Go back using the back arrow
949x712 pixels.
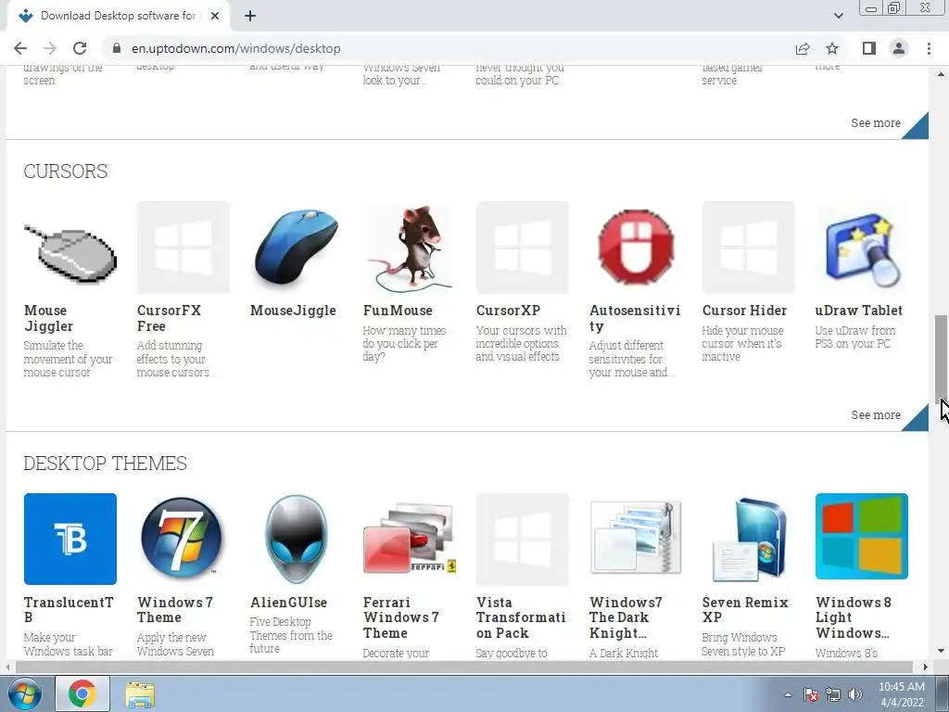coord(20,48)
